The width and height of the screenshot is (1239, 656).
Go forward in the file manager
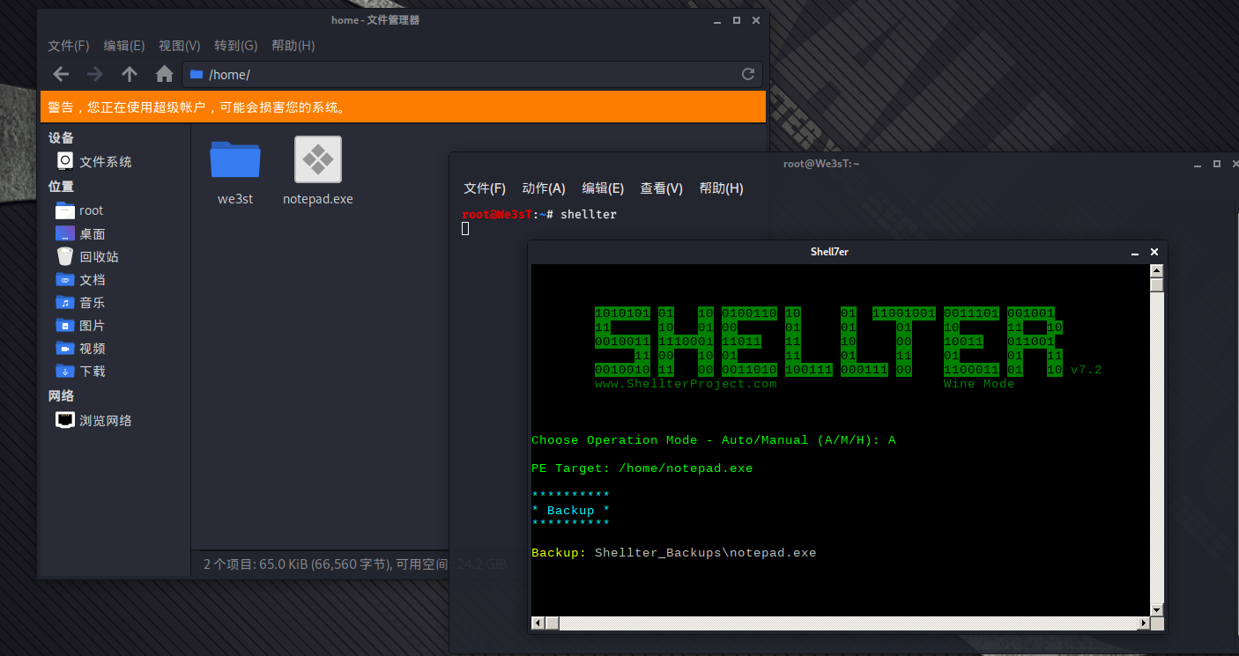pyautogui.click(x=94, y=74)
